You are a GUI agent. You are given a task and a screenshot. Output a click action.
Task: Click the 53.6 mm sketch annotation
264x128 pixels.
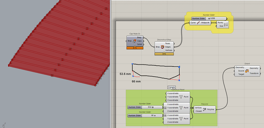pyautogui.click(x=125, y=74)
